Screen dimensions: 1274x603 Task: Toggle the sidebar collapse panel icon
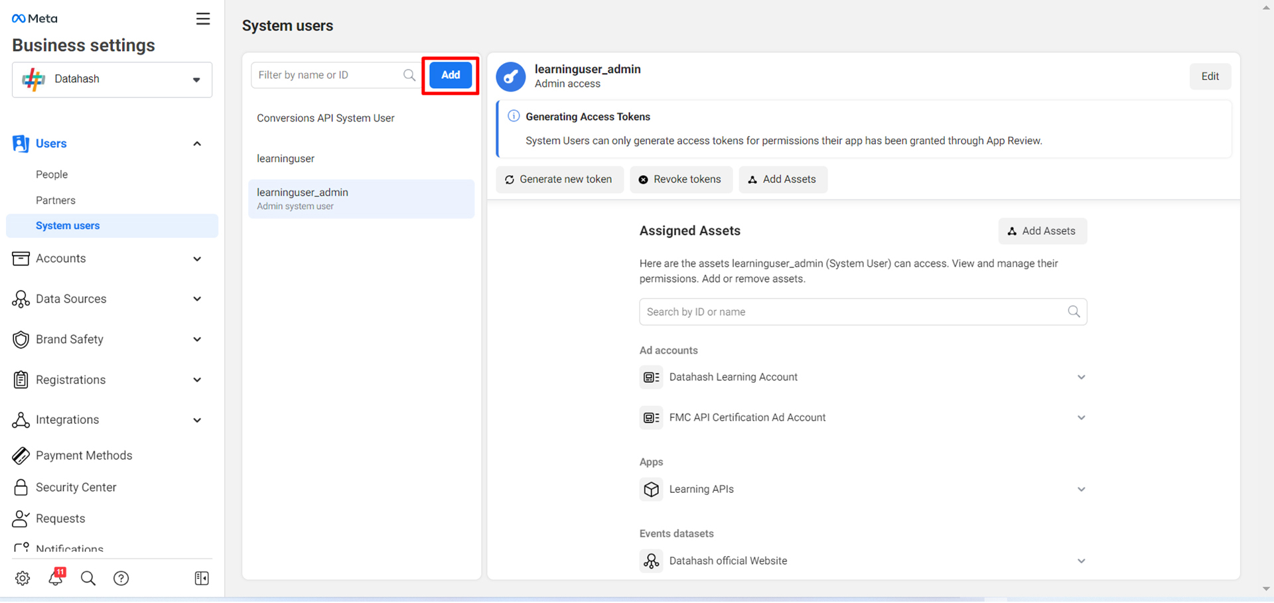pos(202,578)
